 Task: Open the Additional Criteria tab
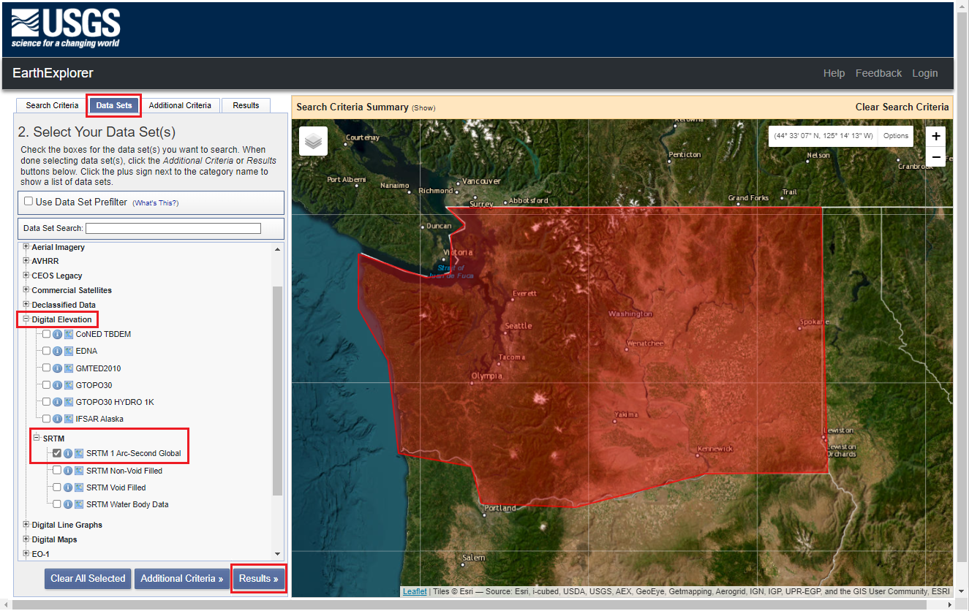pyautogui.click(x=180, y=105)
